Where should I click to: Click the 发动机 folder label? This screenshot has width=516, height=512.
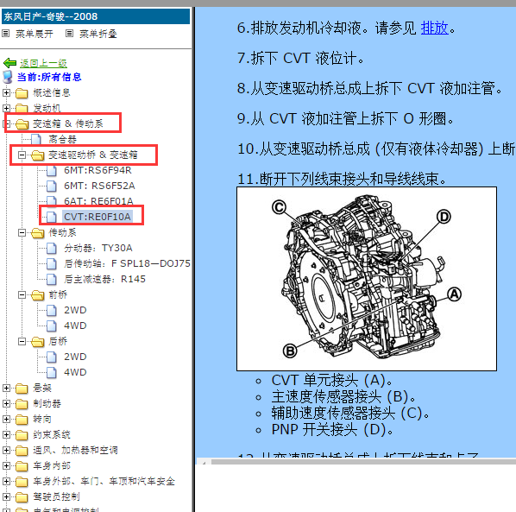click(x=47, y=108)
